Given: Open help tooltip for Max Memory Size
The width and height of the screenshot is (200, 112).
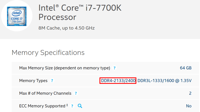Looking at the screenshot, I should (x=115, y=68).
